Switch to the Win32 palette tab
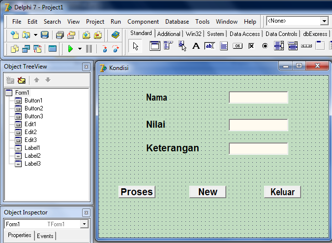Screen dimensions: 332x243 (x=193, y=34)
